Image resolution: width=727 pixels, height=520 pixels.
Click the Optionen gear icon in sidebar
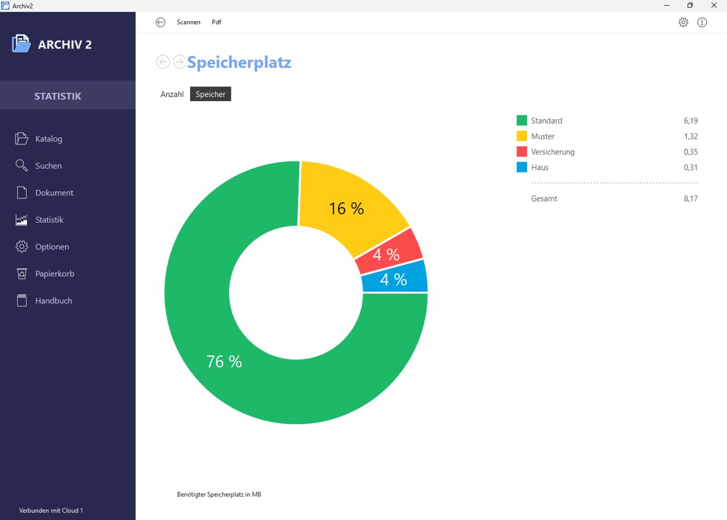[22, 247]
